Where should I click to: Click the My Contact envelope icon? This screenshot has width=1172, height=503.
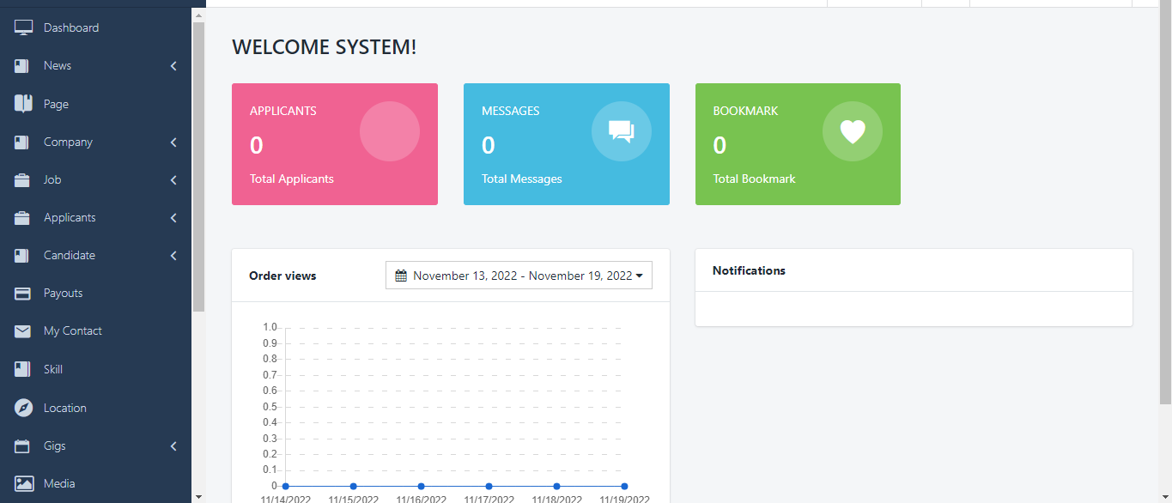point(23,331)
